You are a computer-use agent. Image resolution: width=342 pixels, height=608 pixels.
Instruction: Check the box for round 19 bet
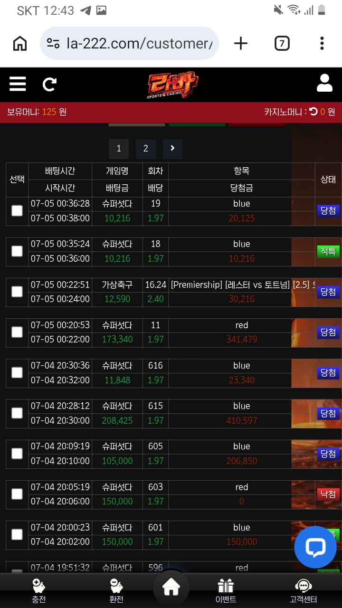tap(17, 210)
